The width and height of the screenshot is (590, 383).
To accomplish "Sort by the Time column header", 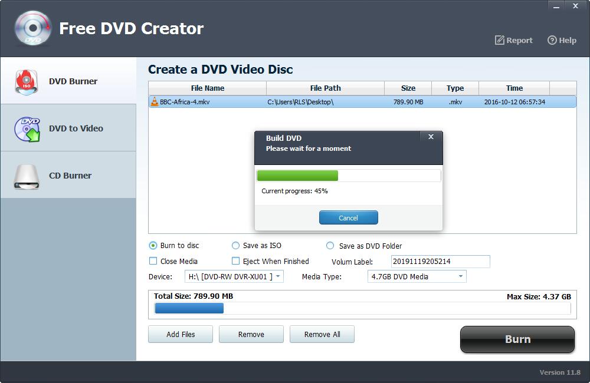I will (x=514, y=88).
